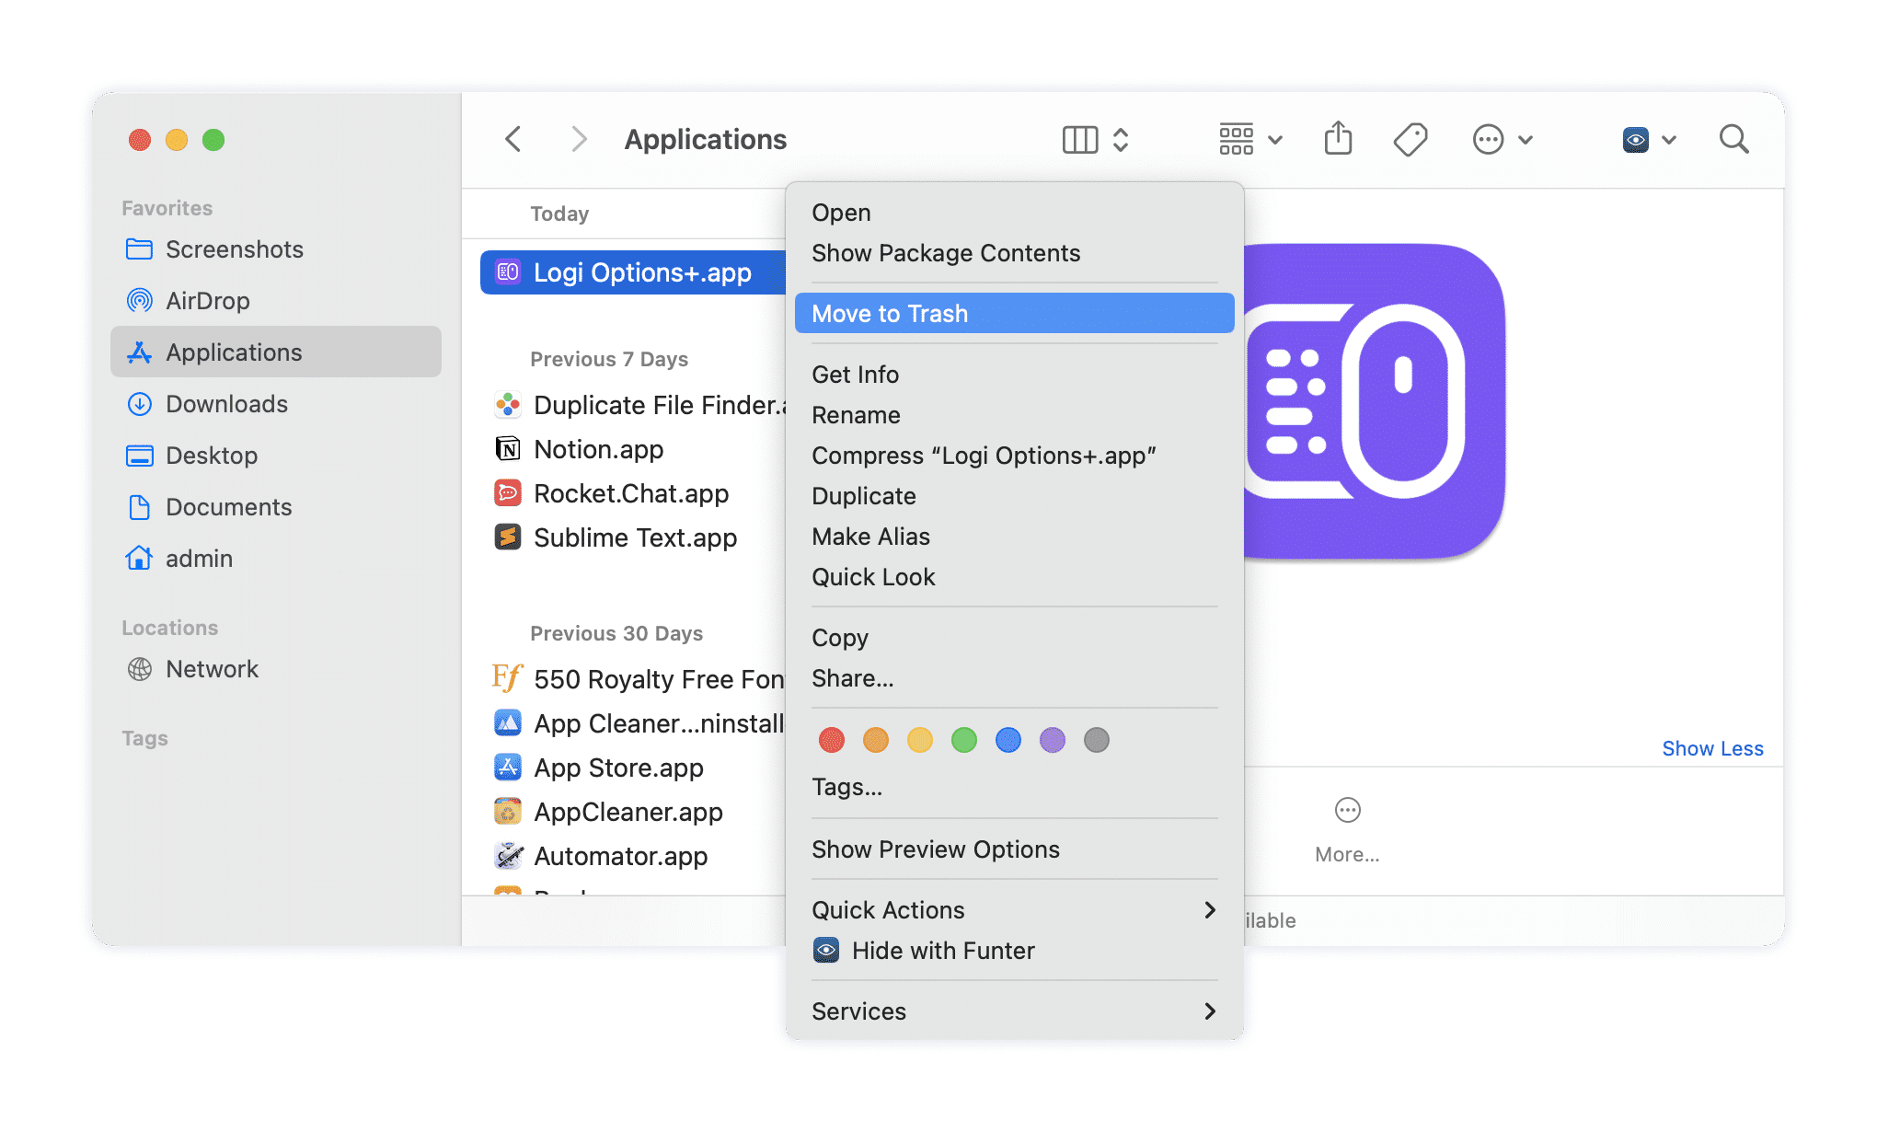This screenshot has height=1132, width=1877.
Task: Switch to Column view via the toolbar icon
Action: click(1078, 139)
